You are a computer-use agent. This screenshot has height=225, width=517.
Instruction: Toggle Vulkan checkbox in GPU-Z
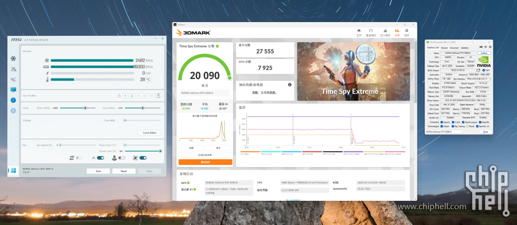coord(442,126)
